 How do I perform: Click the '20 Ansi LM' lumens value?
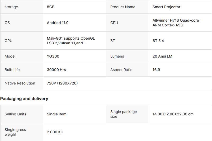162,56
